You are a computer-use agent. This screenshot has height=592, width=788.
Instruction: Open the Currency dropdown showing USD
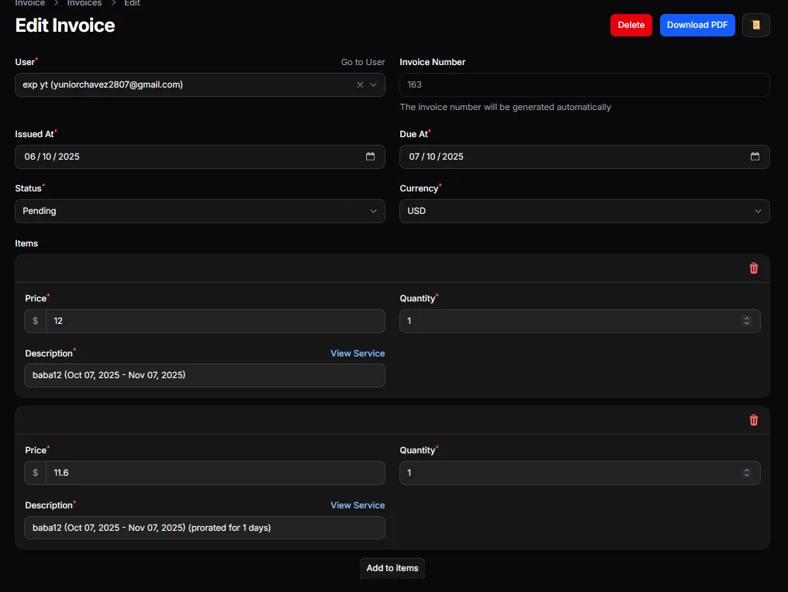tap(584, 211)
